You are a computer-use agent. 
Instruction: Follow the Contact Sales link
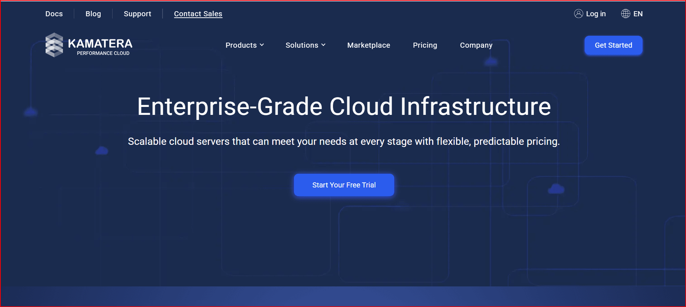pyautogui.click(x=198, y=14)
